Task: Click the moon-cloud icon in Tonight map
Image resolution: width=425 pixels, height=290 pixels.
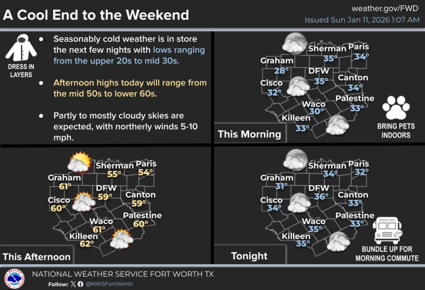Action: (295, 160)
